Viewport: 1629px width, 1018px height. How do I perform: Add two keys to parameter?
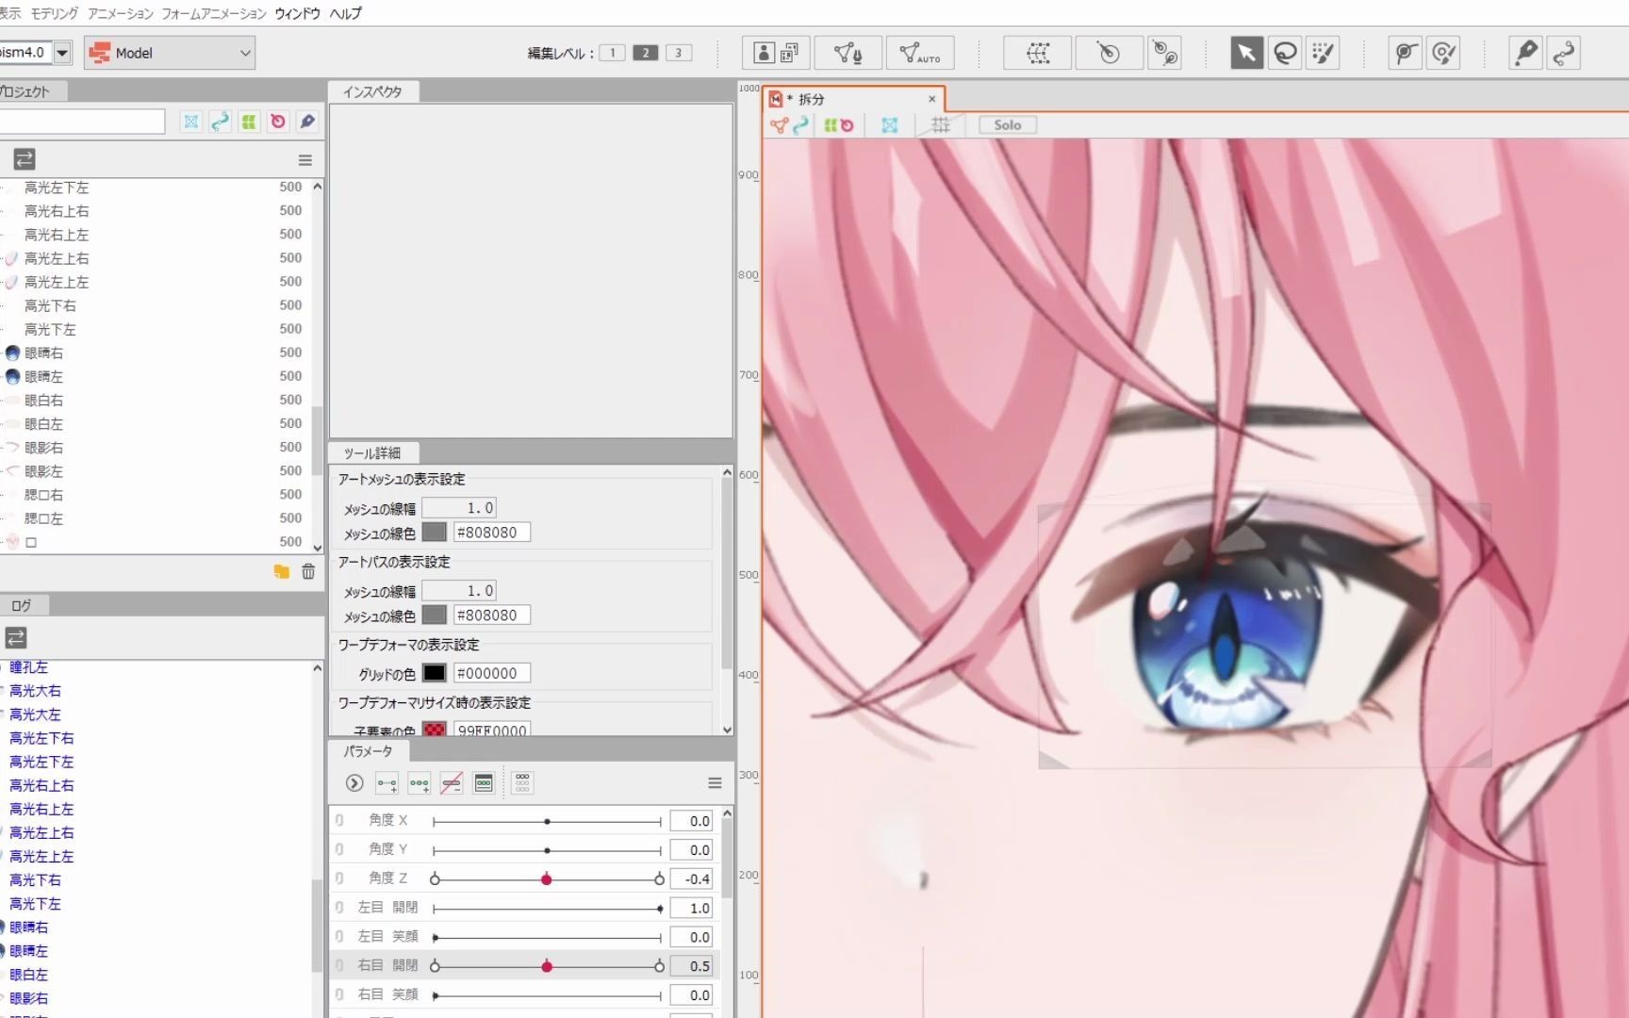pos(387,783)
